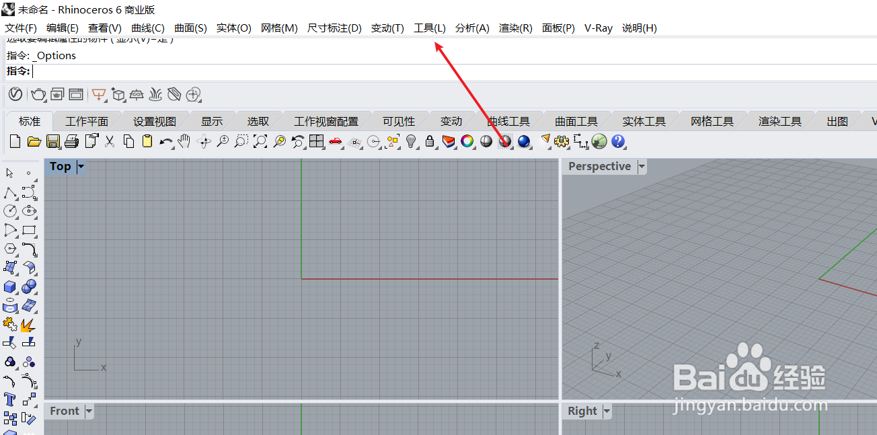Open the Perspective viewport dropdown arrow
Screen dimensions: 877x435
(x=642, y=166)
